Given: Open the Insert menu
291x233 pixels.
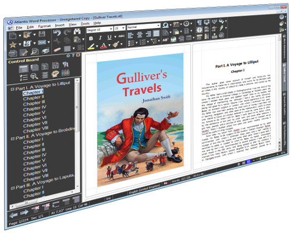Looking at the screenshot, I should (59, 25).
